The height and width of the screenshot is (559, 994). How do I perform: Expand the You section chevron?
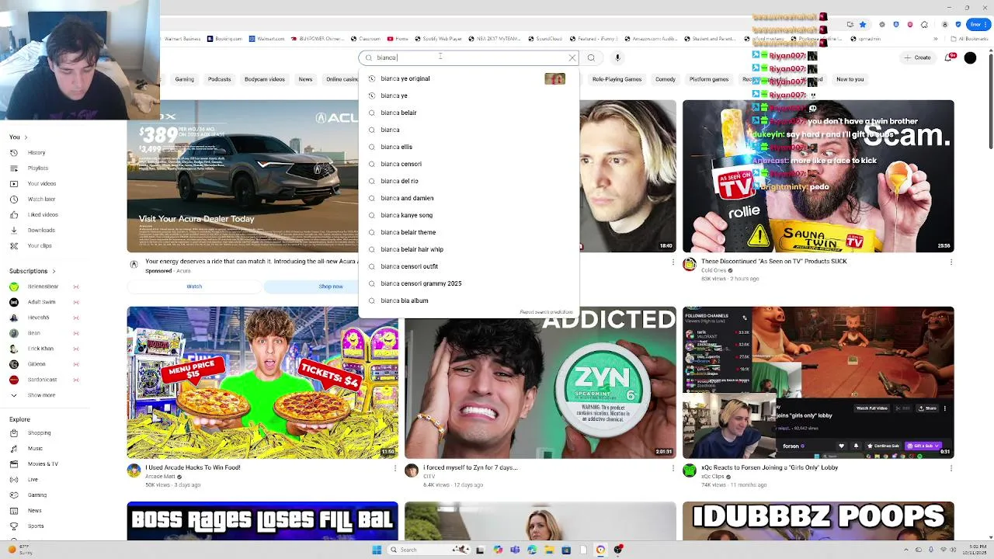pos(27,137)
